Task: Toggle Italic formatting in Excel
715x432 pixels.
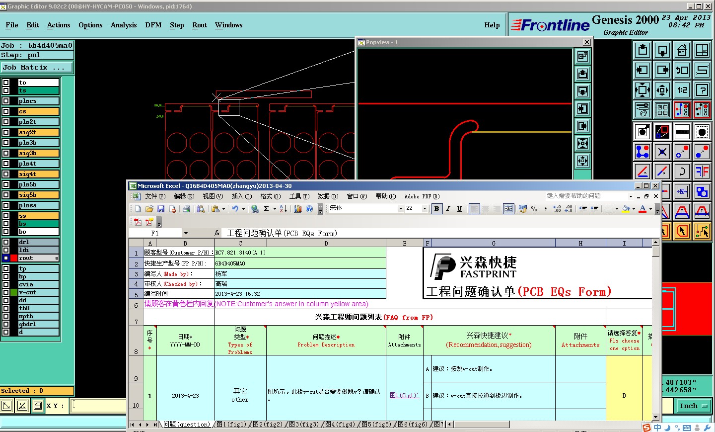Action: pyautogui.click(x=448, y=209)
